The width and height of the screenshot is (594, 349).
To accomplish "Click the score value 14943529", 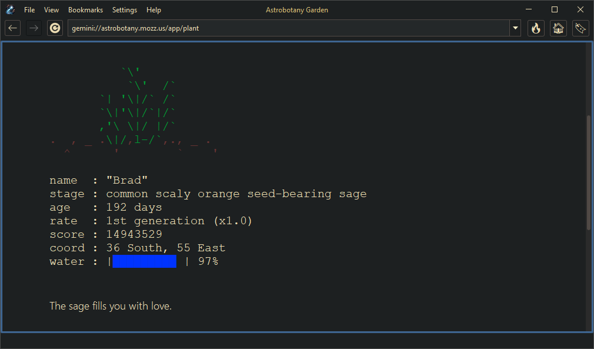I will click(x=134, y=234).
